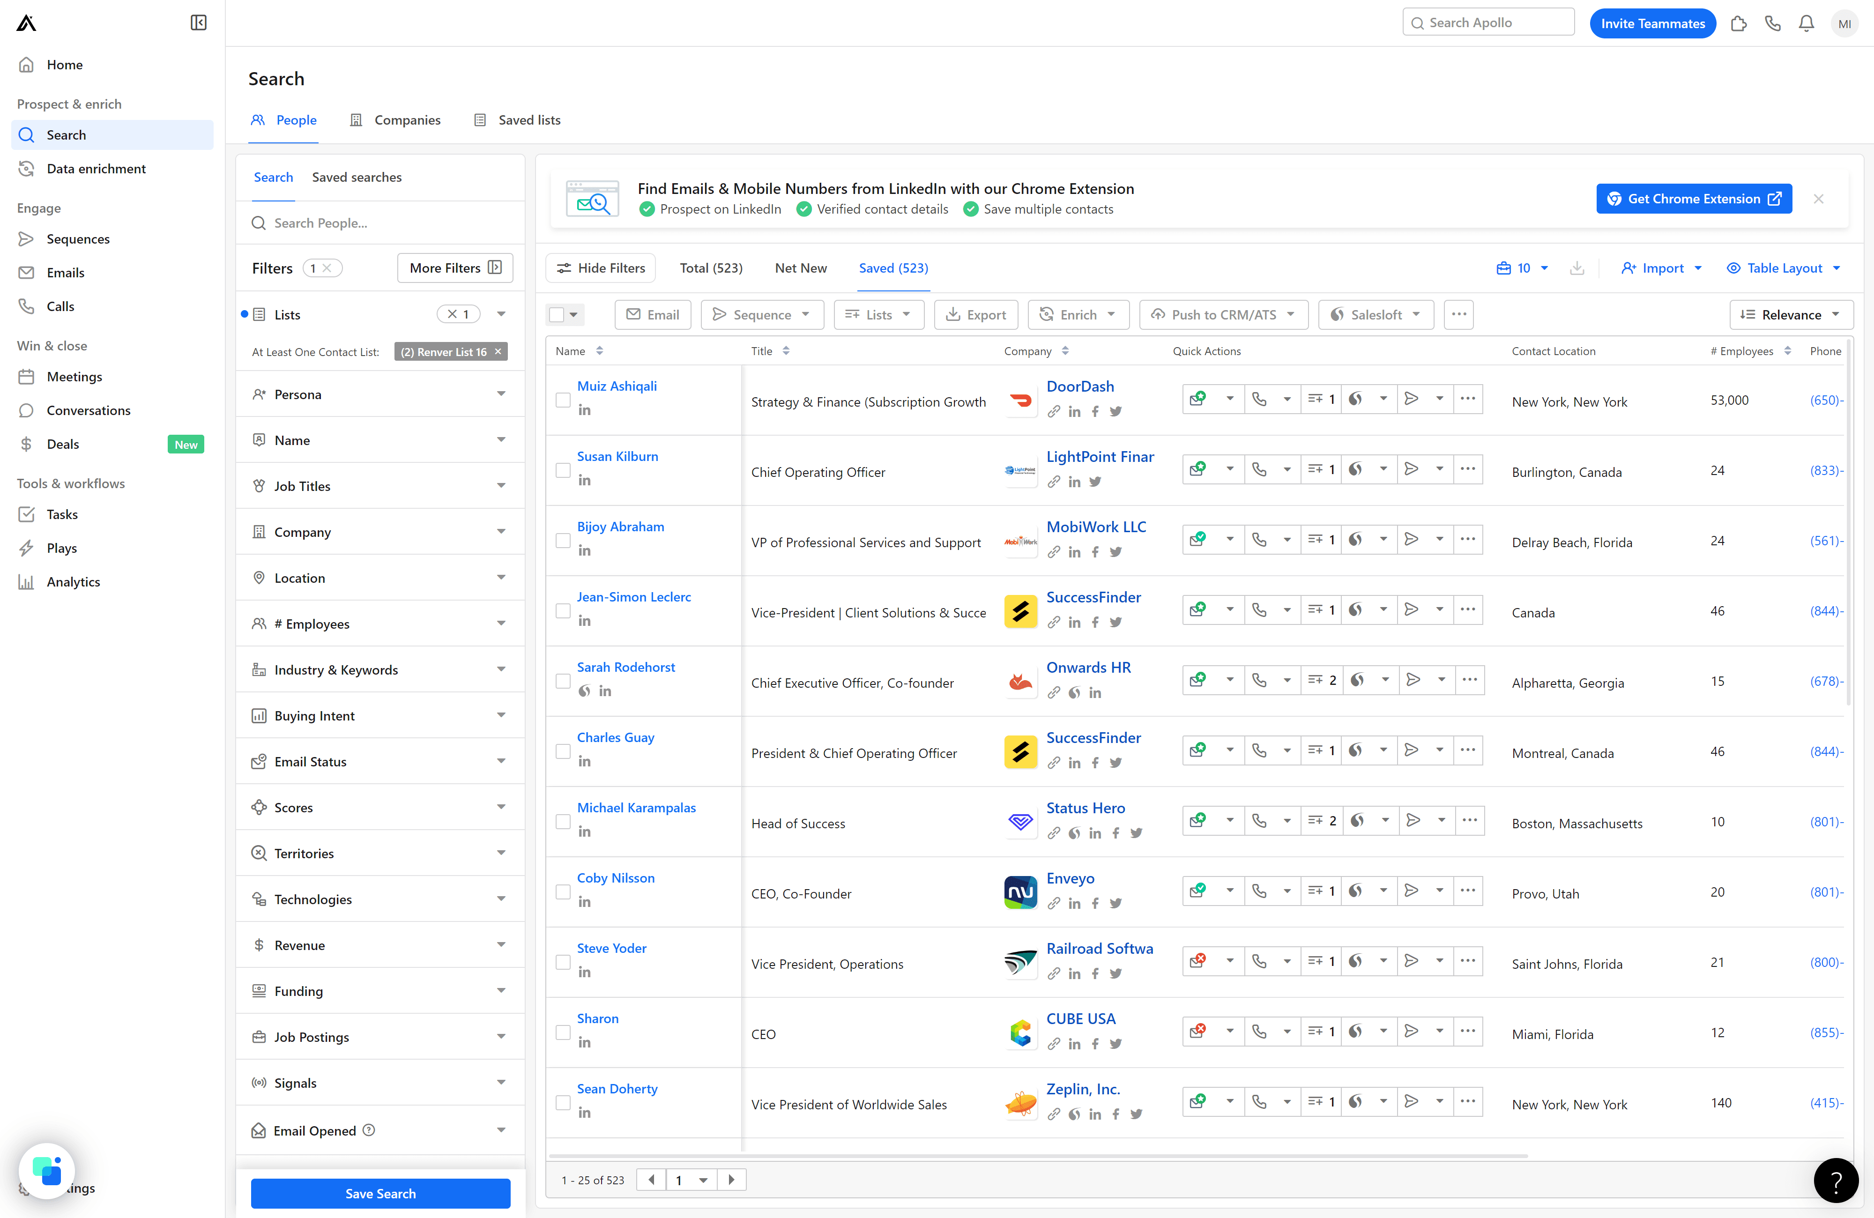This screenshot has height=1218, width=1874.
Task: Click the Hide Filters button
Action: pos(601,268)
